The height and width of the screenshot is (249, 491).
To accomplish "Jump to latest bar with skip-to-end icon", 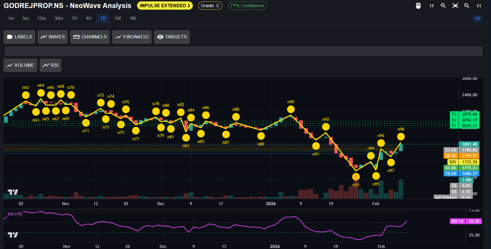I will 479,6.
